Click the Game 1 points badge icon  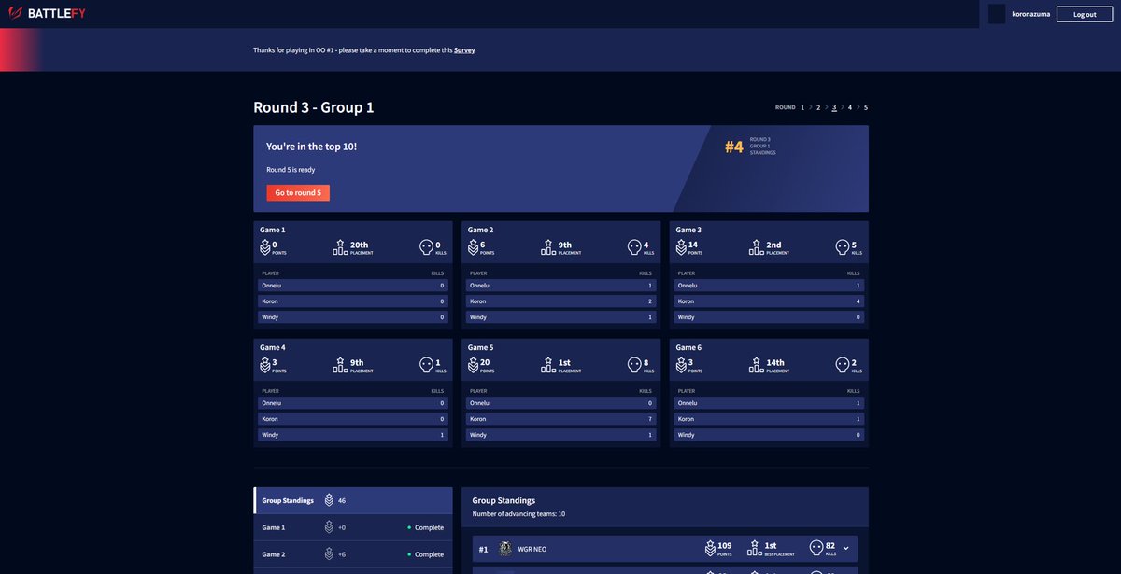pyautogui.click(x=264, y=247)
